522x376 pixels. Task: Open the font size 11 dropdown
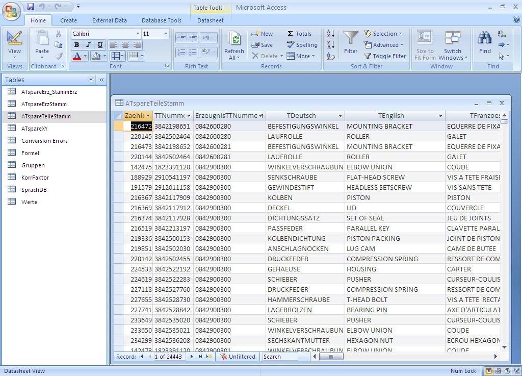166,34
